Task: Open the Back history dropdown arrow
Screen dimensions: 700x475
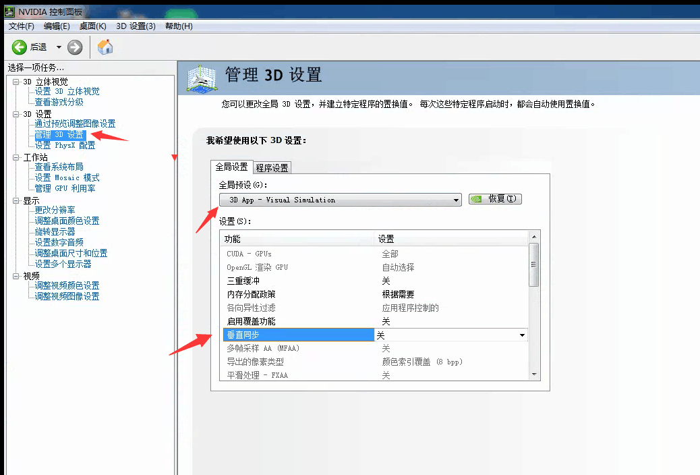Action: [x=59, y=47]
